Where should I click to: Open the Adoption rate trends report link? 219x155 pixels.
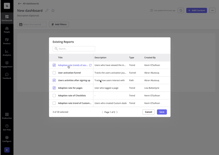tap(73, 65)
